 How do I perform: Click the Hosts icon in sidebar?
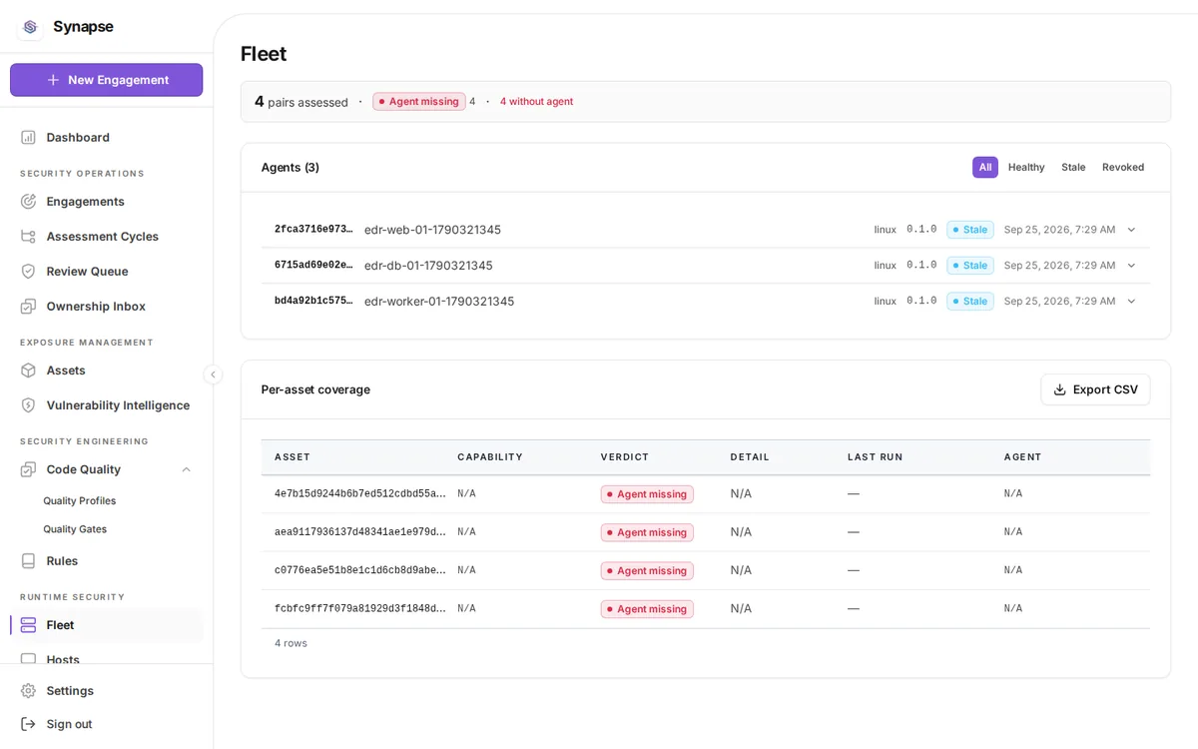click(x=28, y=658)
